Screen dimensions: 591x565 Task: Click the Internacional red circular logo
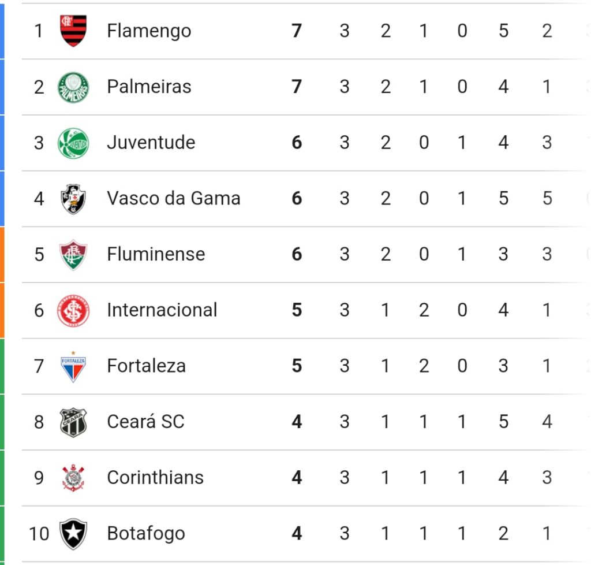point(73,310)
